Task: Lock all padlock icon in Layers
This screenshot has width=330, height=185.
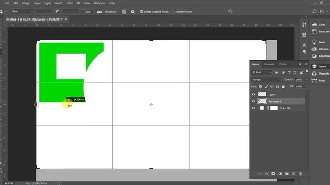Action: 283,86
